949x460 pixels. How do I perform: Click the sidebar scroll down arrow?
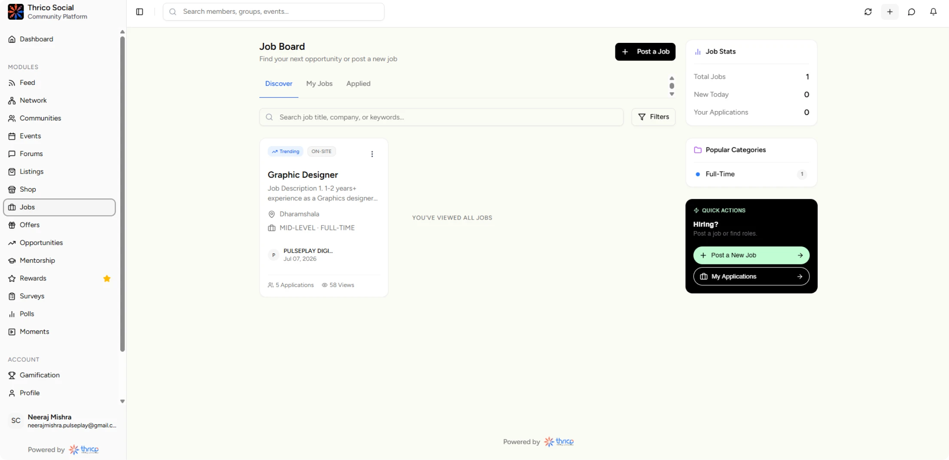coord(122,402)
